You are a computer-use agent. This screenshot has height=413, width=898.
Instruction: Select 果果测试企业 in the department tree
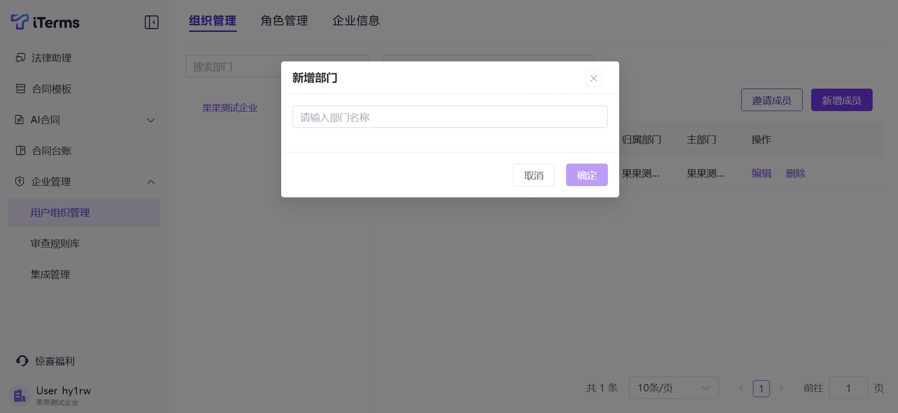point(230,108)
